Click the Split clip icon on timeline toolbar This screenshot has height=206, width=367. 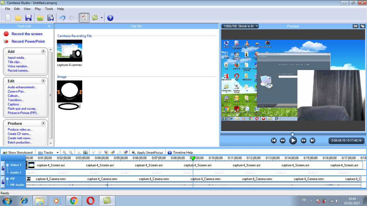pos(85,152)
